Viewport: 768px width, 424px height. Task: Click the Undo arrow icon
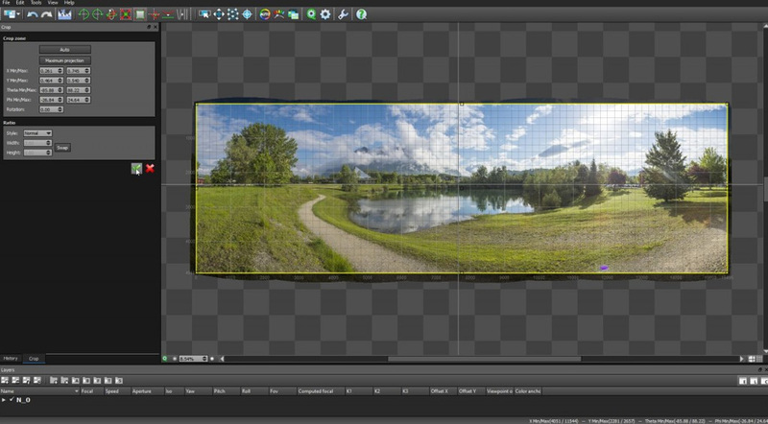tap(33, 14)
